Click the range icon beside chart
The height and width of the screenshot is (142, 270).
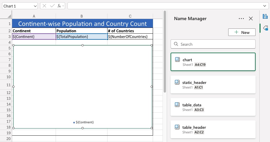178,60
